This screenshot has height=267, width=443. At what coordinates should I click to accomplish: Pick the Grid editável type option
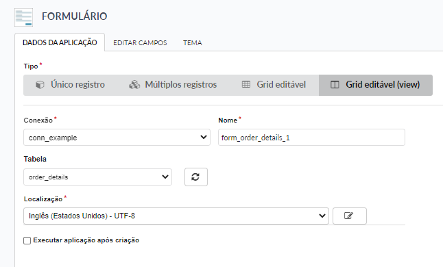(274, 85)
